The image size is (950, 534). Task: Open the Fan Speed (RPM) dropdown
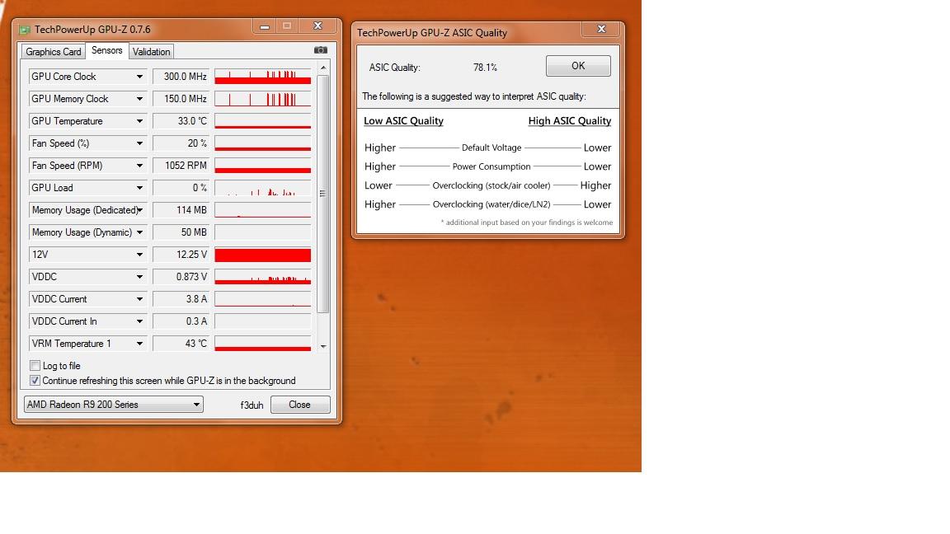click(139, 166)
